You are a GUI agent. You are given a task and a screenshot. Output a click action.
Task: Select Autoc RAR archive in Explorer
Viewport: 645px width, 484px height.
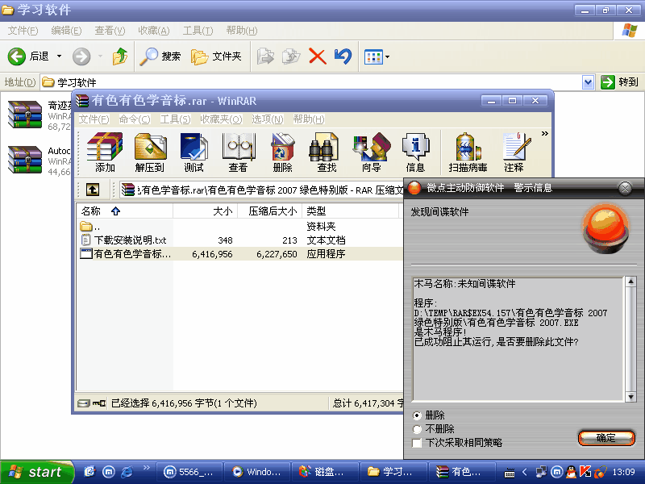click(x=39, y=161)
